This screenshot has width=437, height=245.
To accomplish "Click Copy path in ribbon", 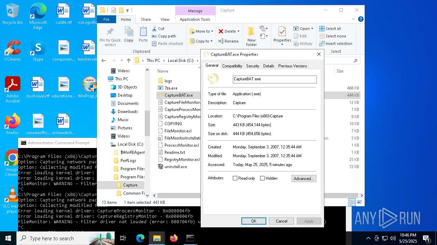I will point(164,36).
